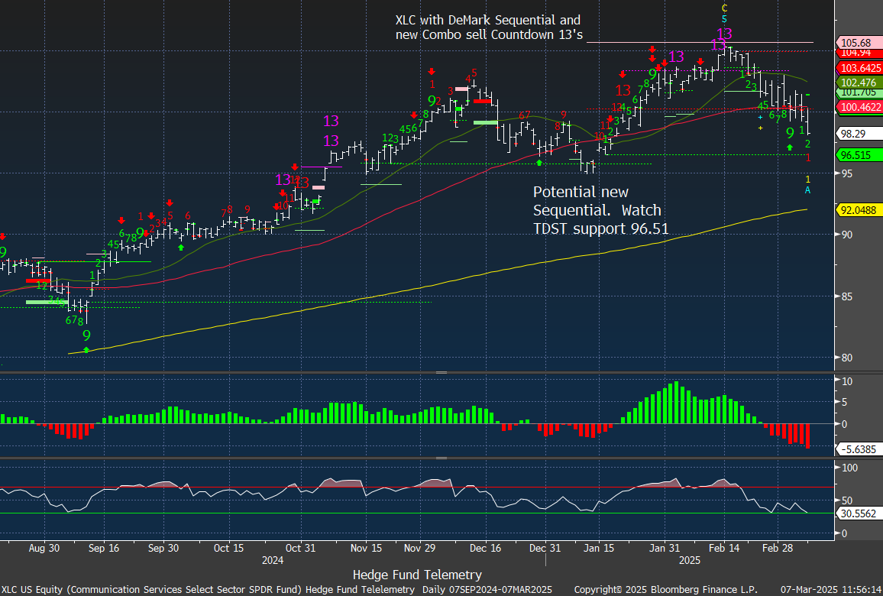Click the Nov 29 date label
883x596 pixels.
point(419,548)
